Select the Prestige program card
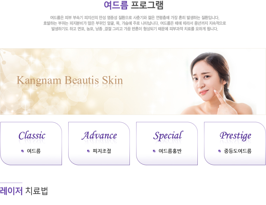 235,144
